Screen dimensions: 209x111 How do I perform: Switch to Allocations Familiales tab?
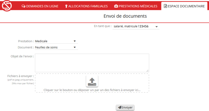(86, 6)
